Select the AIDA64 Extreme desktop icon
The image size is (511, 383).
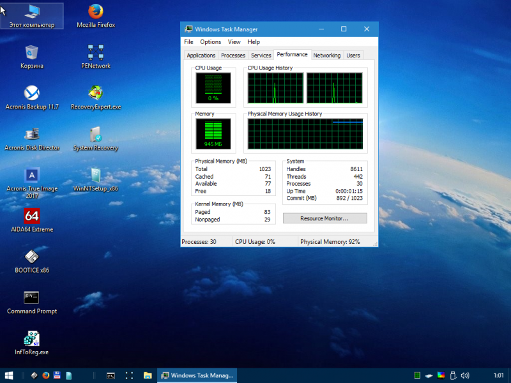[x=32, y=220]
